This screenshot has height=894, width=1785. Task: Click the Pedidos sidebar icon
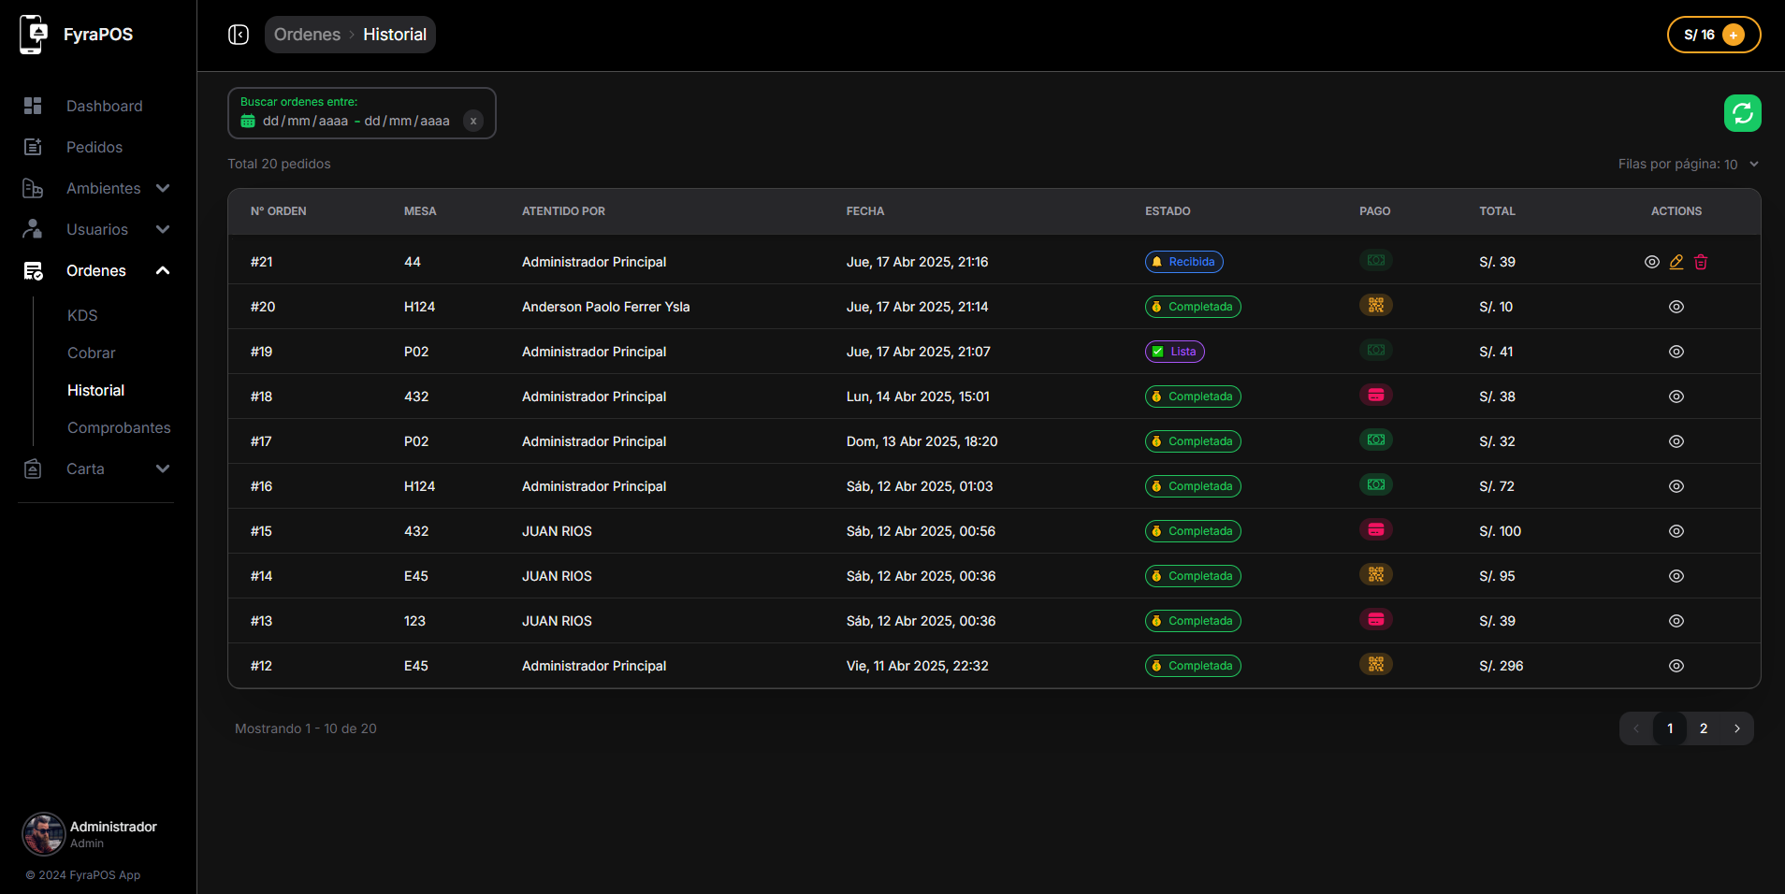click(x=33, y=147)
